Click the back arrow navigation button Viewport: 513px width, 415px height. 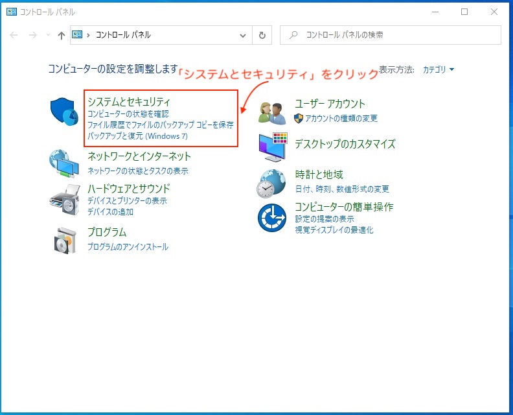coord(14,35)
